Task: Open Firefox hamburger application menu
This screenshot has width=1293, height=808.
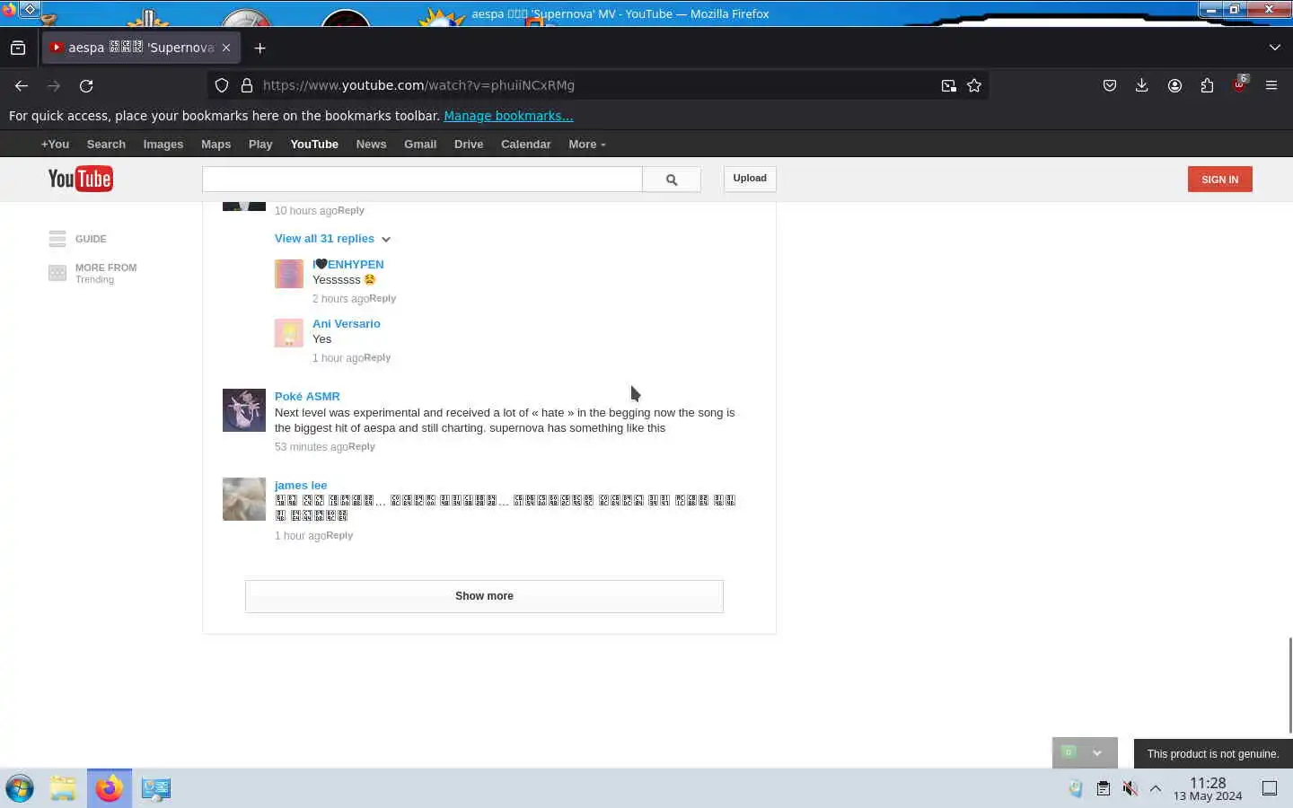Action: pyautogui.click(x=1271, y=85)
